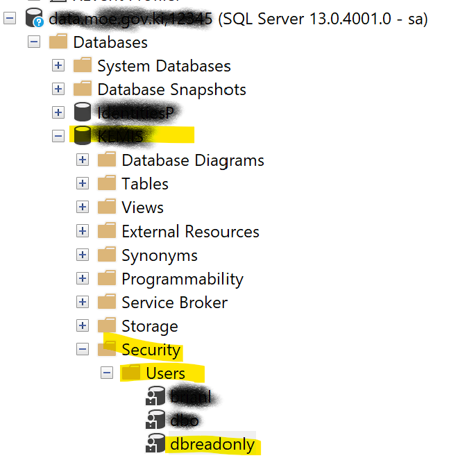Select the Database Diagrams label
Viewport: 451px width, 458px height.
point(192,160)
